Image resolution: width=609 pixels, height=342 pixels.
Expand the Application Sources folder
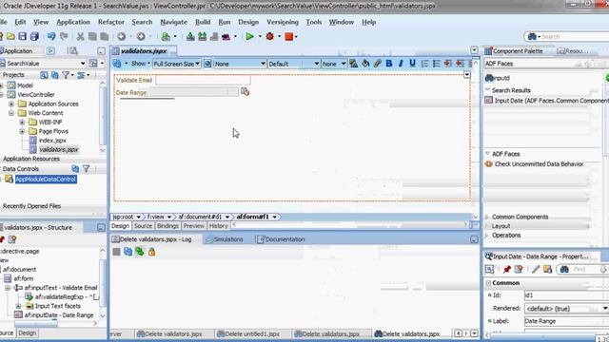[11, 104]
